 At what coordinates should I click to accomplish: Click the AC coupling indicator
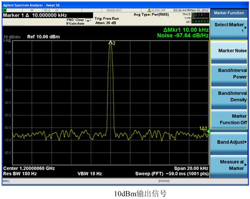(56, 10)
